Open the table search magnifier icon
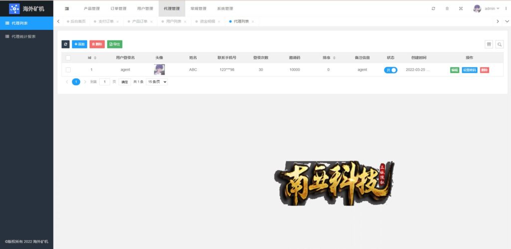 (x=500, y=44)
